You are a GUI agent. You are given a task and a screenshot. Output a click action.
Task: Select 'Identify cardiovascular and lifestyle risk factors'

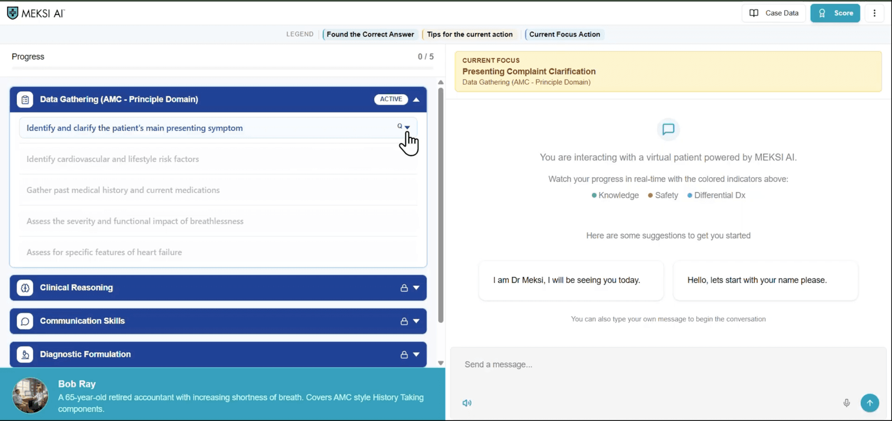218,159
